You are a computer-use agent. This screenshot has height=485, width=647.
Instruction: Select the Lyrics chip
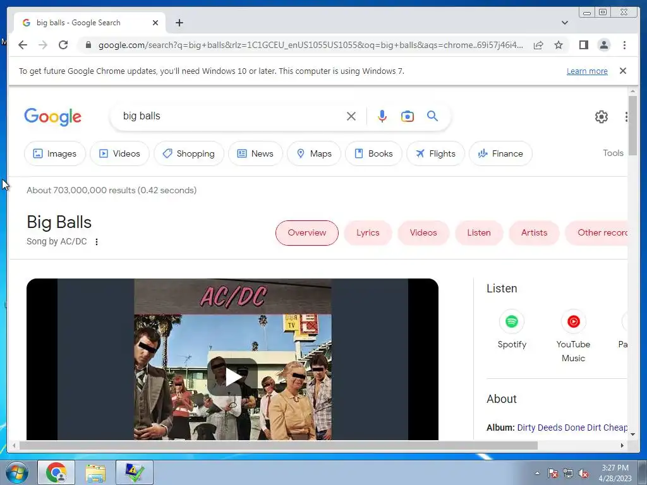tap(368, 232)
